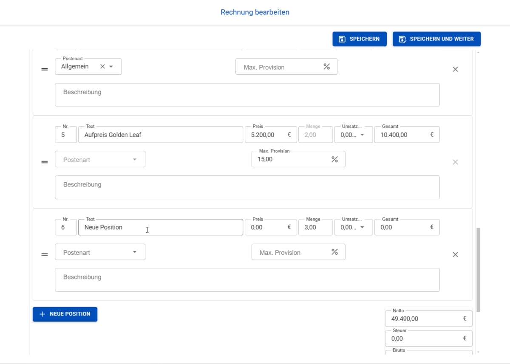The image size is (510, 364).
Task: Focus the Neue Position text field
Action: tap(161, 227)
